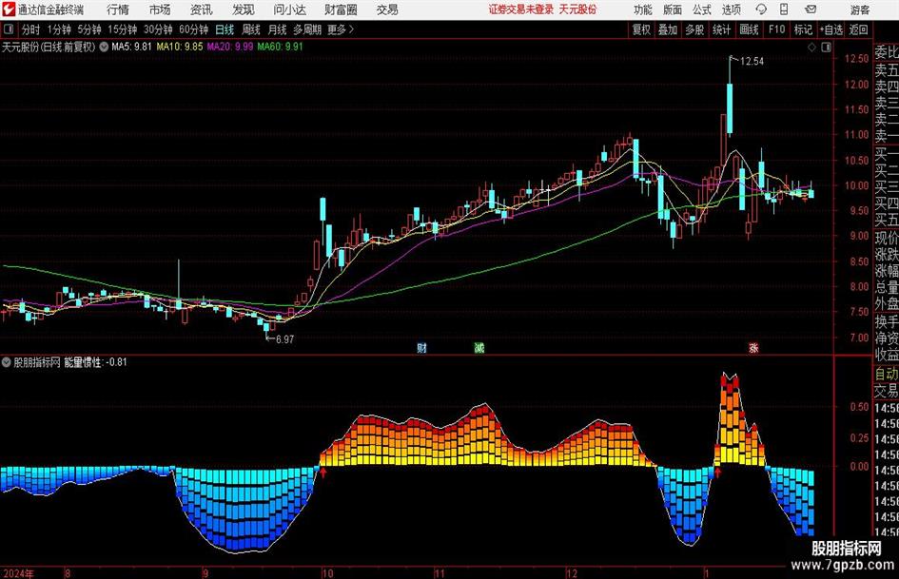Open the 资讯 menu
Viewport: 899px width, 579px height.
202,10
